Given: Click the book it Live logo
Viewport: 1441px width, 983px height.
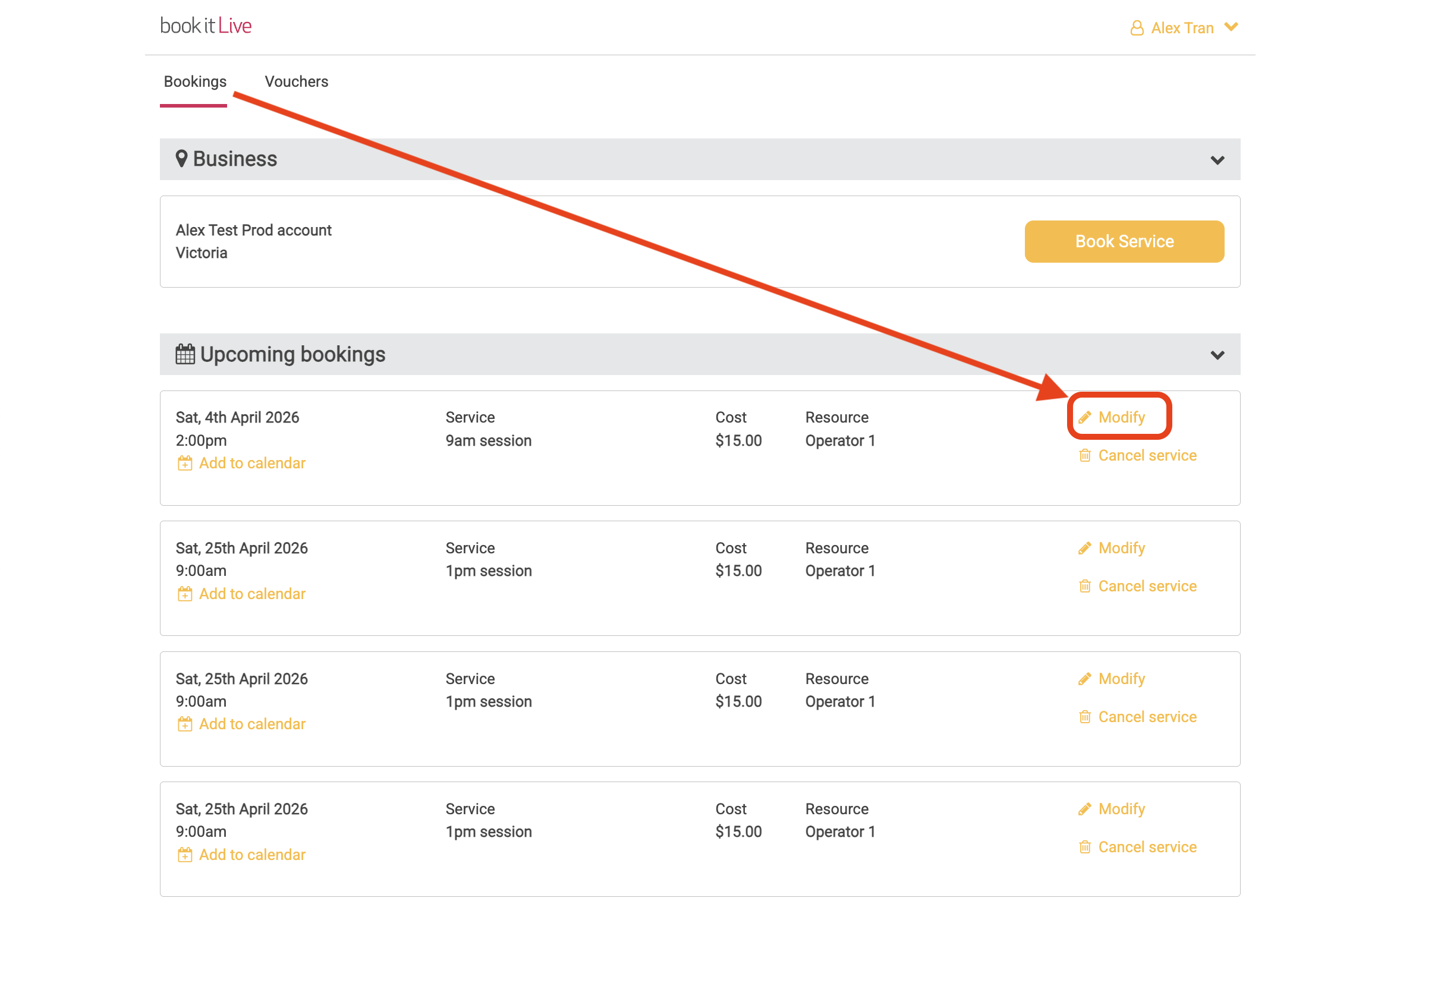Looking at the screenshot, I should click(206, 26).
